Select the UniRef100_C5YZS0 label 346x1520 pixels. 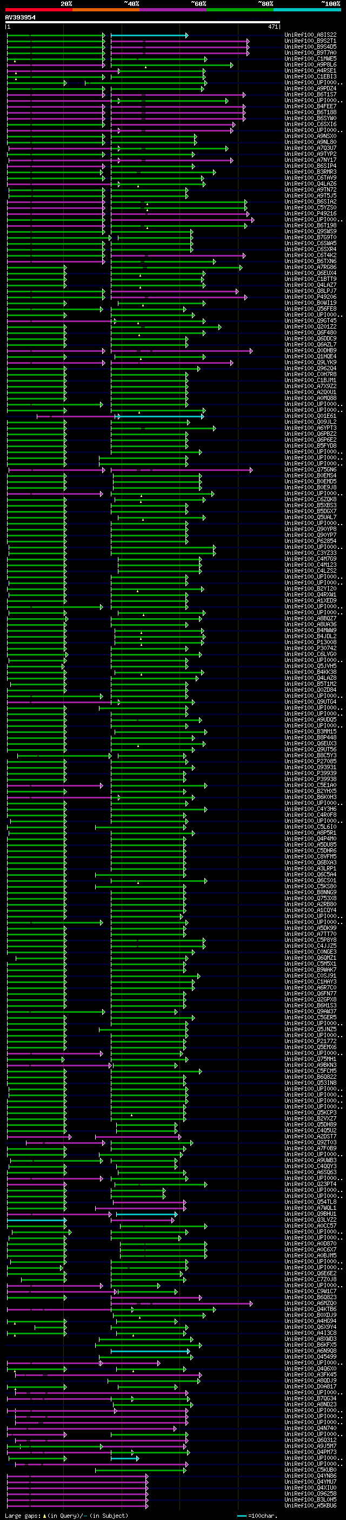(311, 207)
